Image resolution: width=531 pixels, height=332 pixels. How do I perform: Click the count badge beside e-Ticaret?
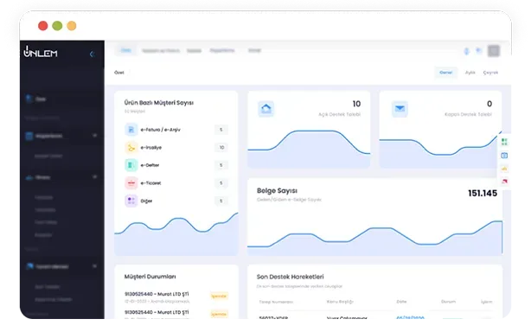click(221, 183)
